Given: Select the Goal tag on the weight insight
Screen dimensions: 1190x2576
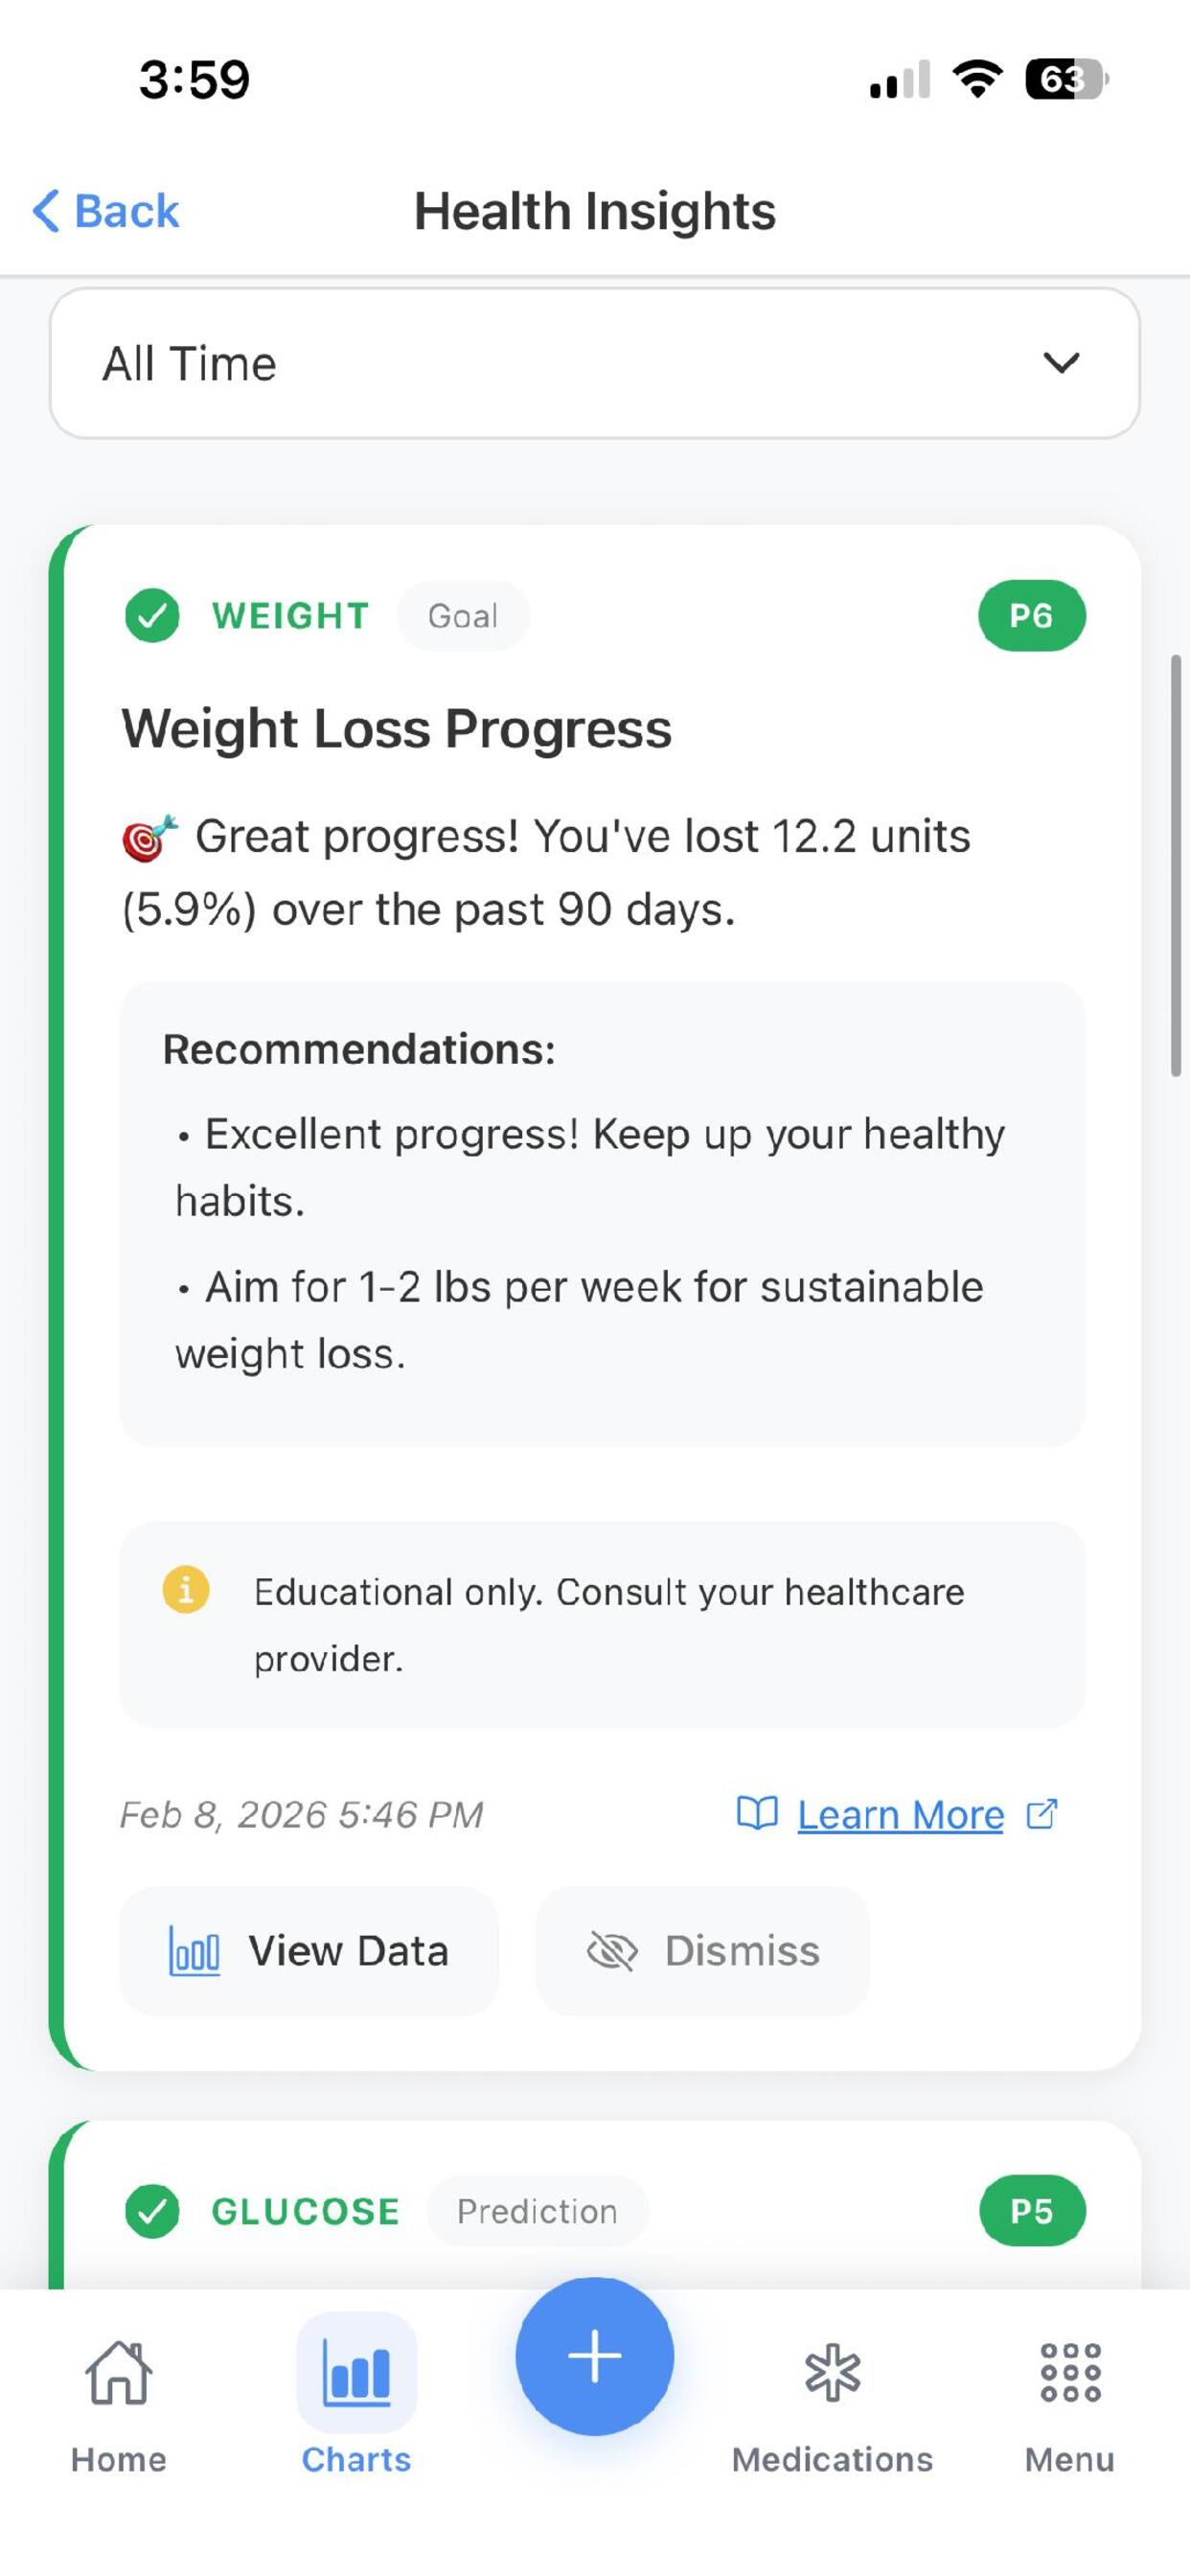Looking at the screenshot, I should point(463,615).
